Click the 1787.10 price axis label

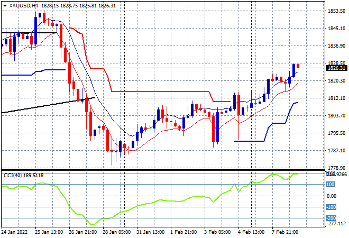tap(336, 151)
